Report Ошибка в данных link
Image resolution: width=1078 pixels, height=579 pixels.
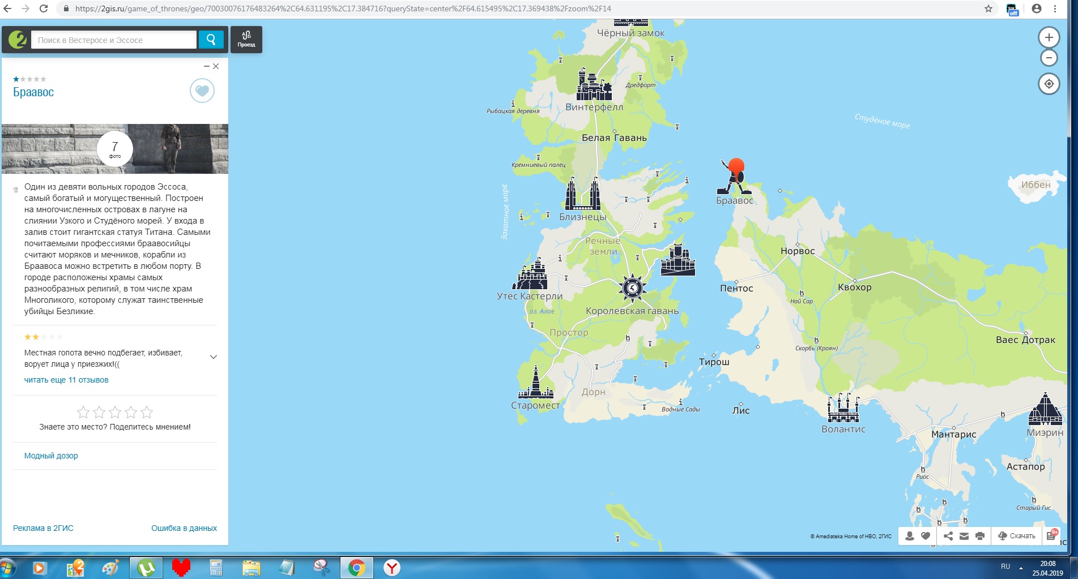click(x=184, y=528)
